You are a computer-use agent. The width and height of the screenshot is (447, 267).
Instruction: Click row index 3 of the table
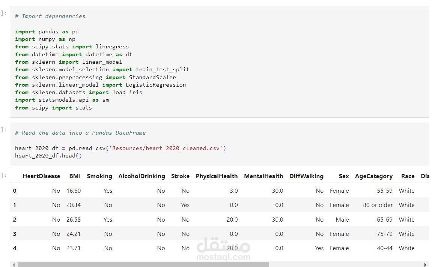[15, 234]
